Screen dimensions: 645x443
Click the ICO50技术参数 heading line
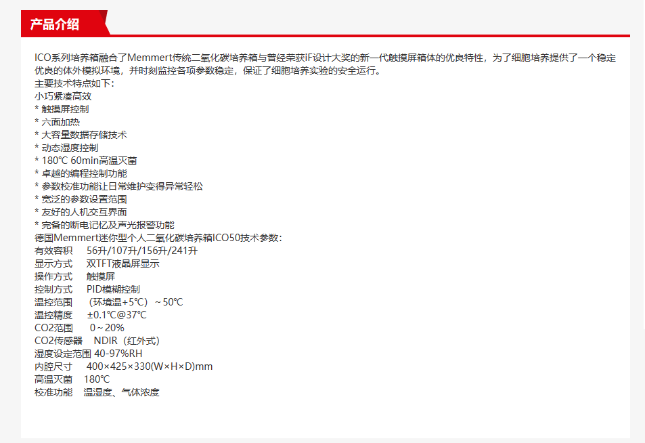click(162, 238)
